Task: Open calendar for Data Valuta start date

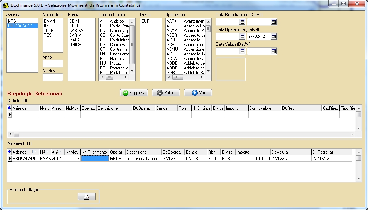Action: (x=242, y=51)
